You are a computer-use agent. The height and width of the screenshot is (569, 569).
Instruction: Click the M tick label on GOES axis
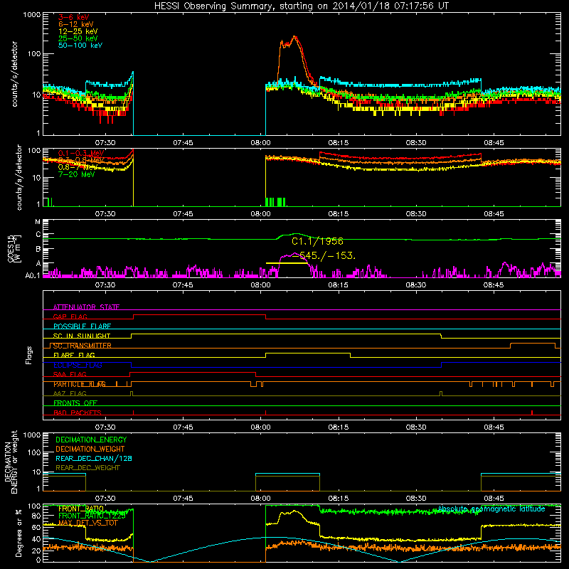[38, 222]
